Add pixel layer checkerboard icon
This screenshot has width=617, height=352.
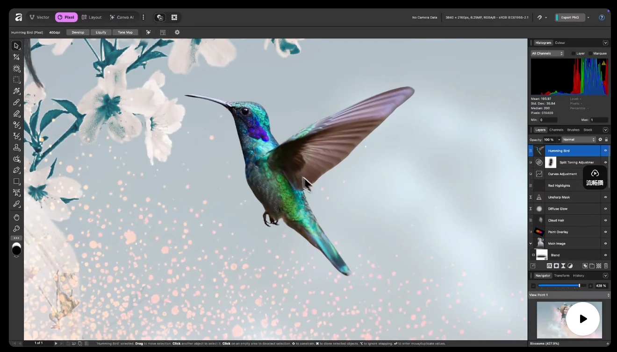click(x=599, y=266)
